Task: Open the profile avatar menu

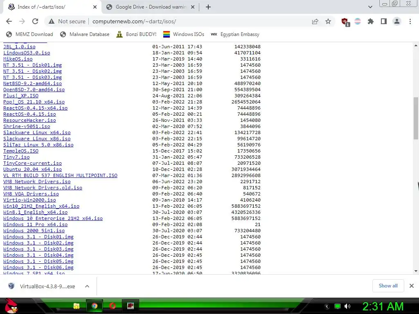Action: click(x=397, y=21)
